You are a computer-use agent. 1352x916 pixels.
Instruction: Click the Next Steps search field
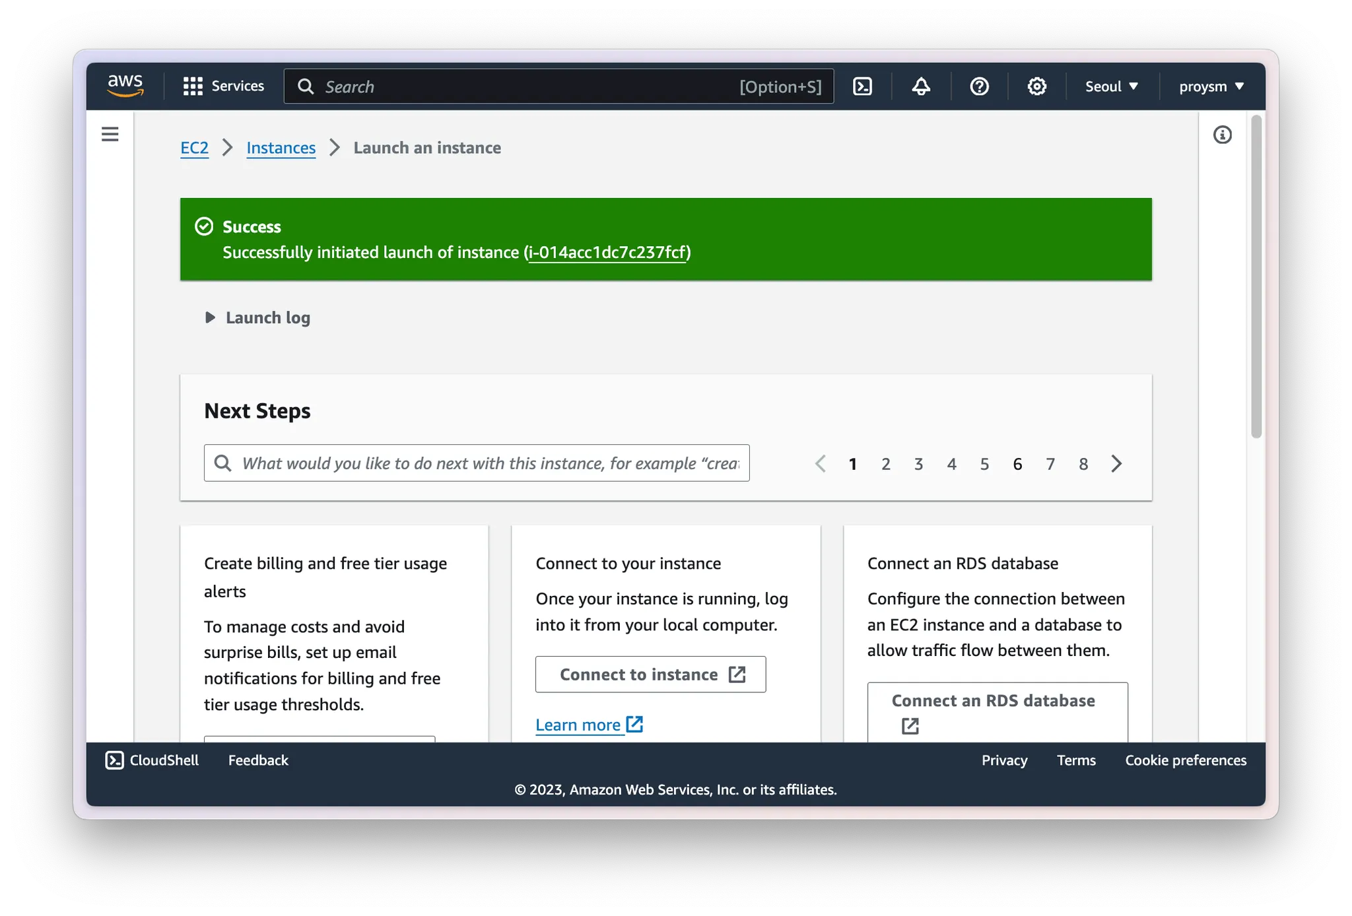(x=489, y=463)
